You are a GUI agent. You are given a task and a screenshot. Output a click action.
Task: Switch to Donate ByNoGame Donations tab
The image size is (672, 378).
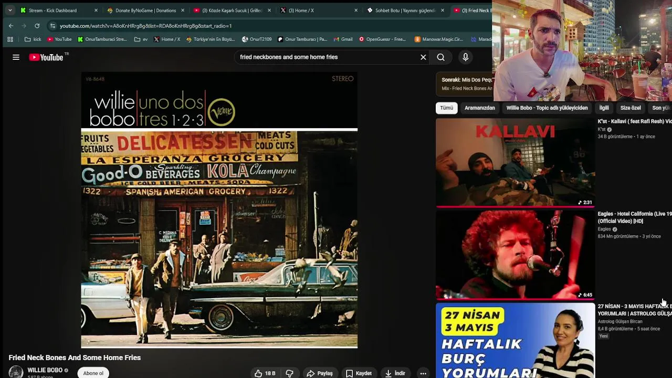pyautogui.click(x=145, y=10)
